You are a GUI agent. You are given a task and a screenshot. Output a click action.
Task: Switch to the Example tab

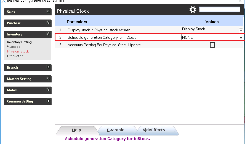pyautogui.click(x=116, y=130)
